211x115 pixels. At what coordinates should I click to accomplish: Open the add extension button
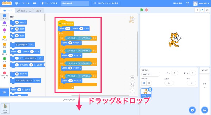(4, 92)
